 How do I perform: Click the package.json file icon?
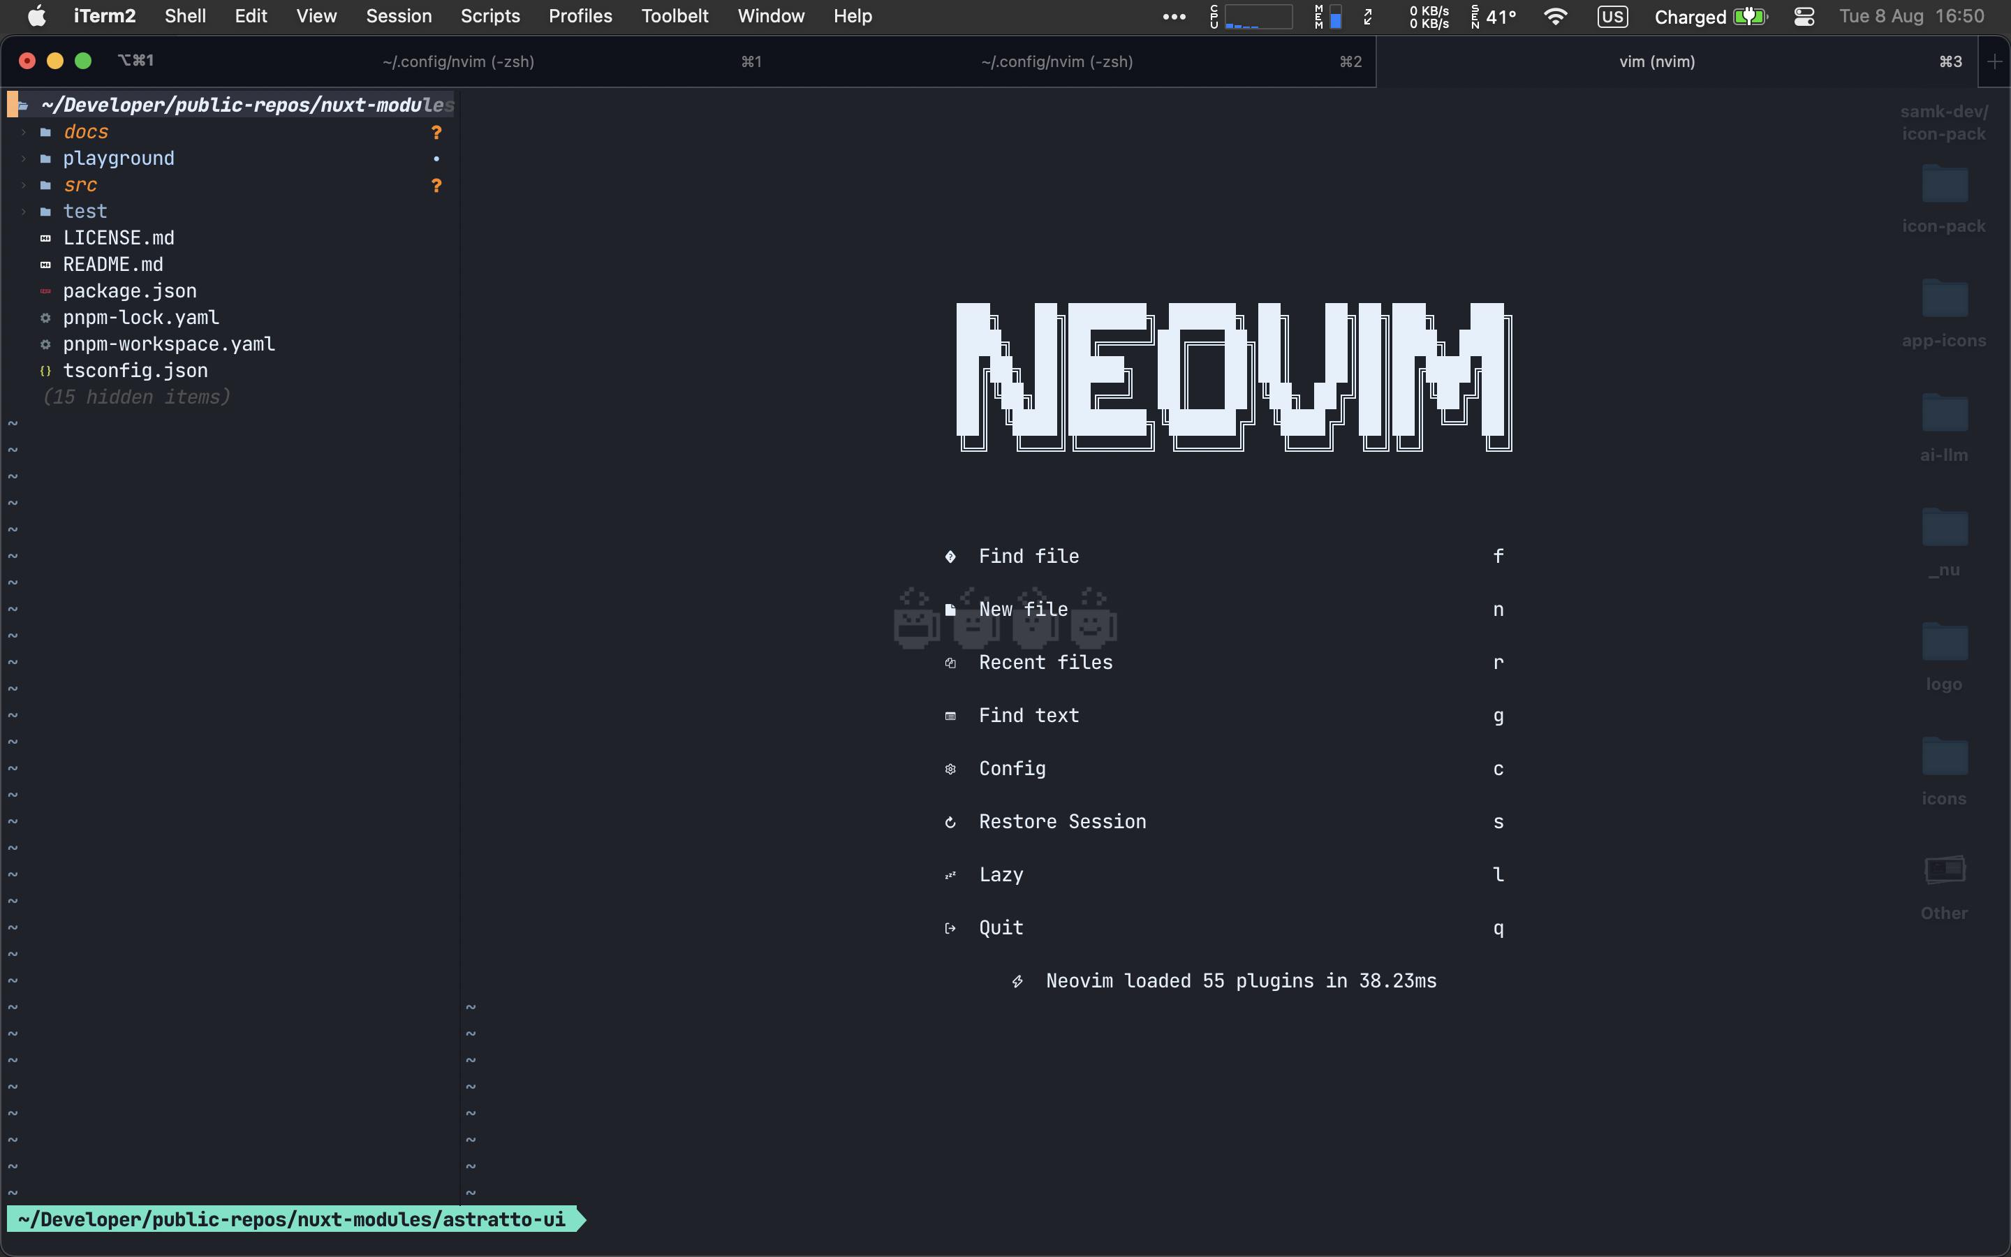click(x=45, y=291)
